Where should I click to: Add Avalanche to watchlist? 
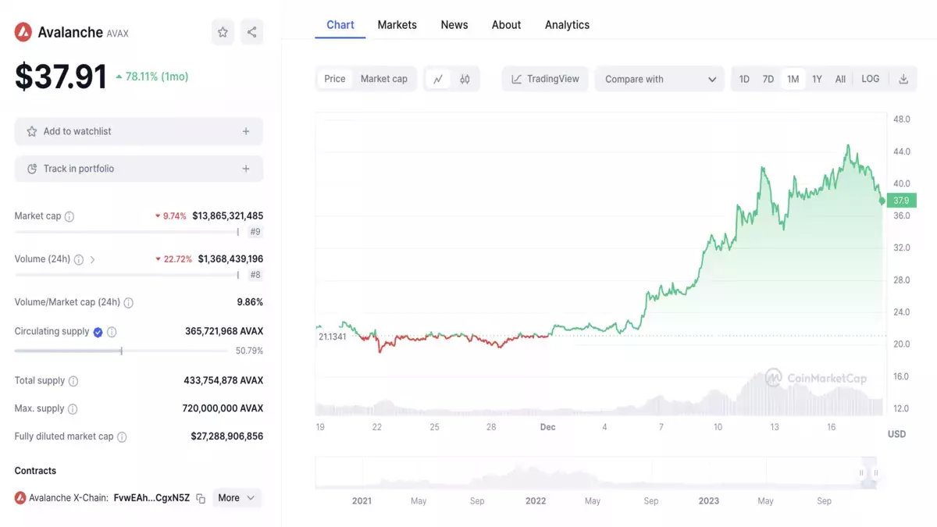click(139, 131)
